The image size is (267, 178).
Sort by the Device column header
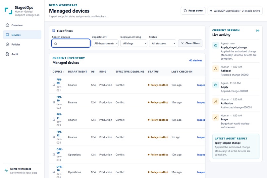tap(58, 72)
